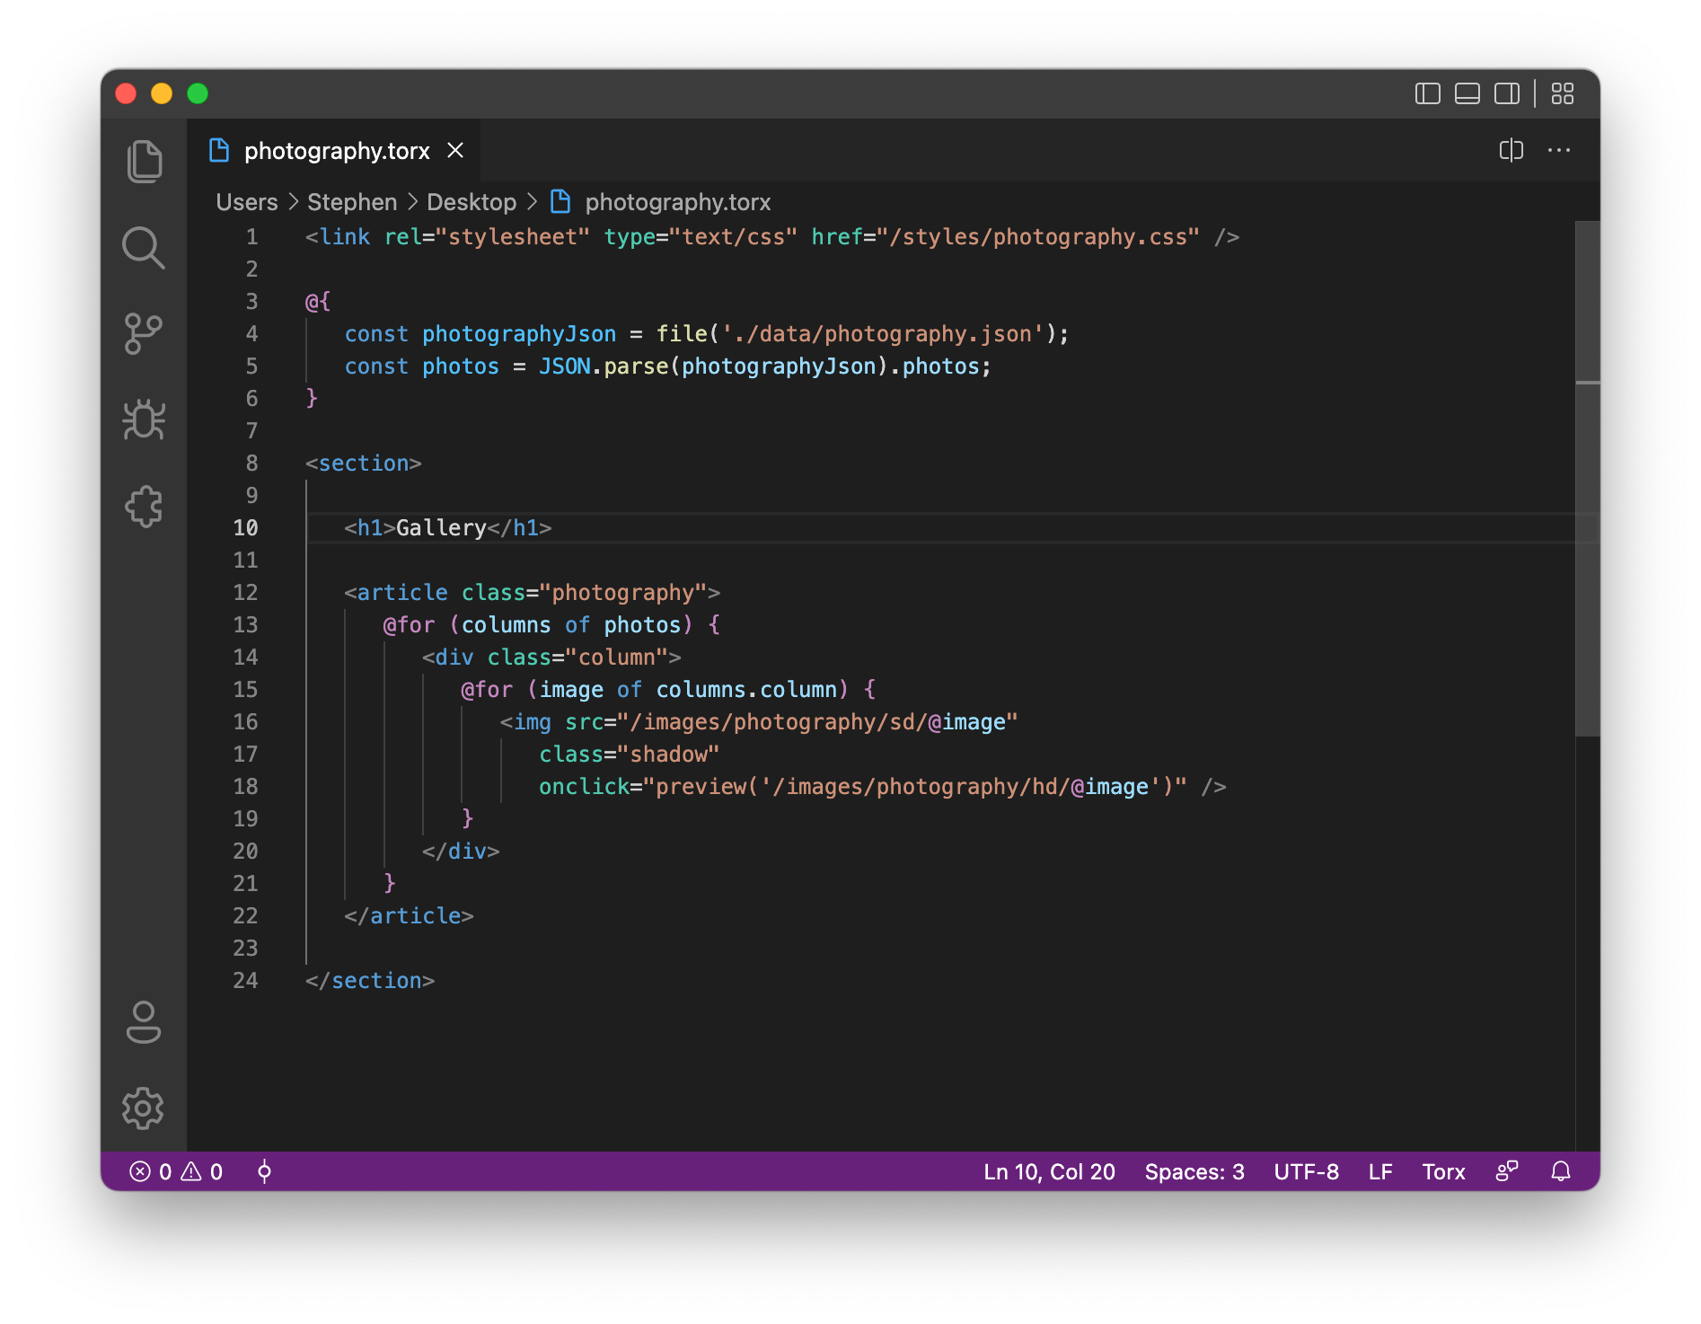1701x1324 pixels.
Task: Click @for columns of photos line
Action: click(x=551, y=625)
